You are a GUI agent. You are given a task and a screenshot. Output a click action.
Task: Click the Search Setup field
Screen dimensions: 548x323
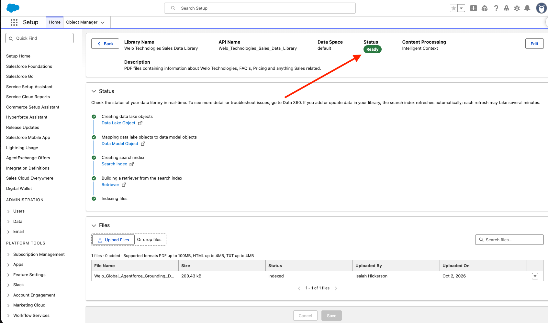pos(260,8)
